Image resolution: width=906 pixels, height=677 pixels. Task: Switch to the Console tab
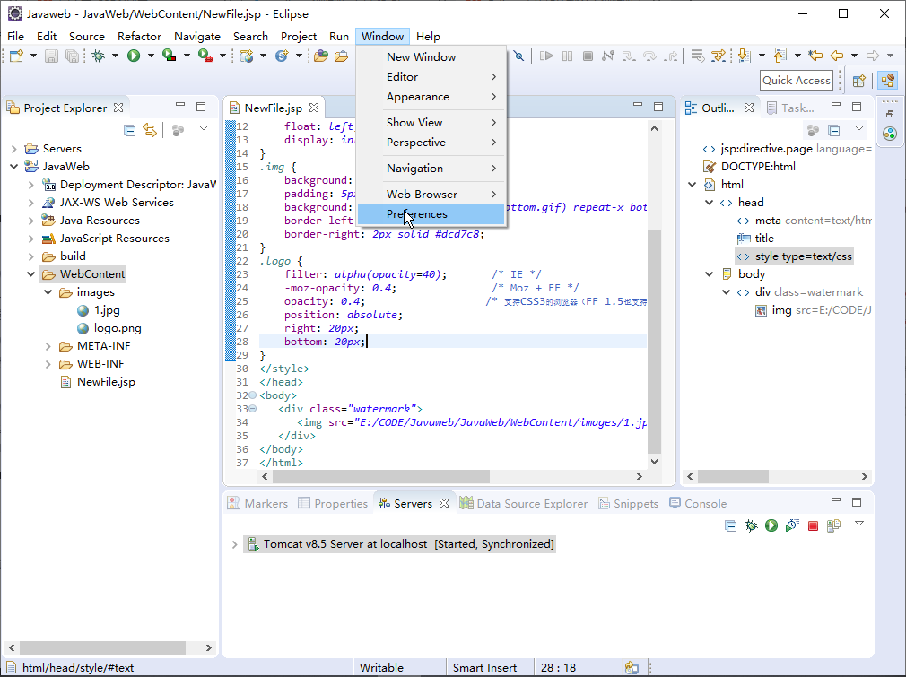(x=698, y=503)
